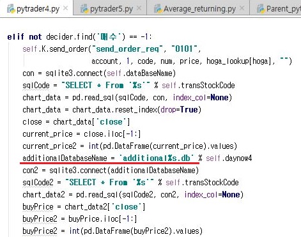Click the 'buyPrice2 = buyPrice.iloc[-1:]' line

pyautogui.click(x=80, y=219)
